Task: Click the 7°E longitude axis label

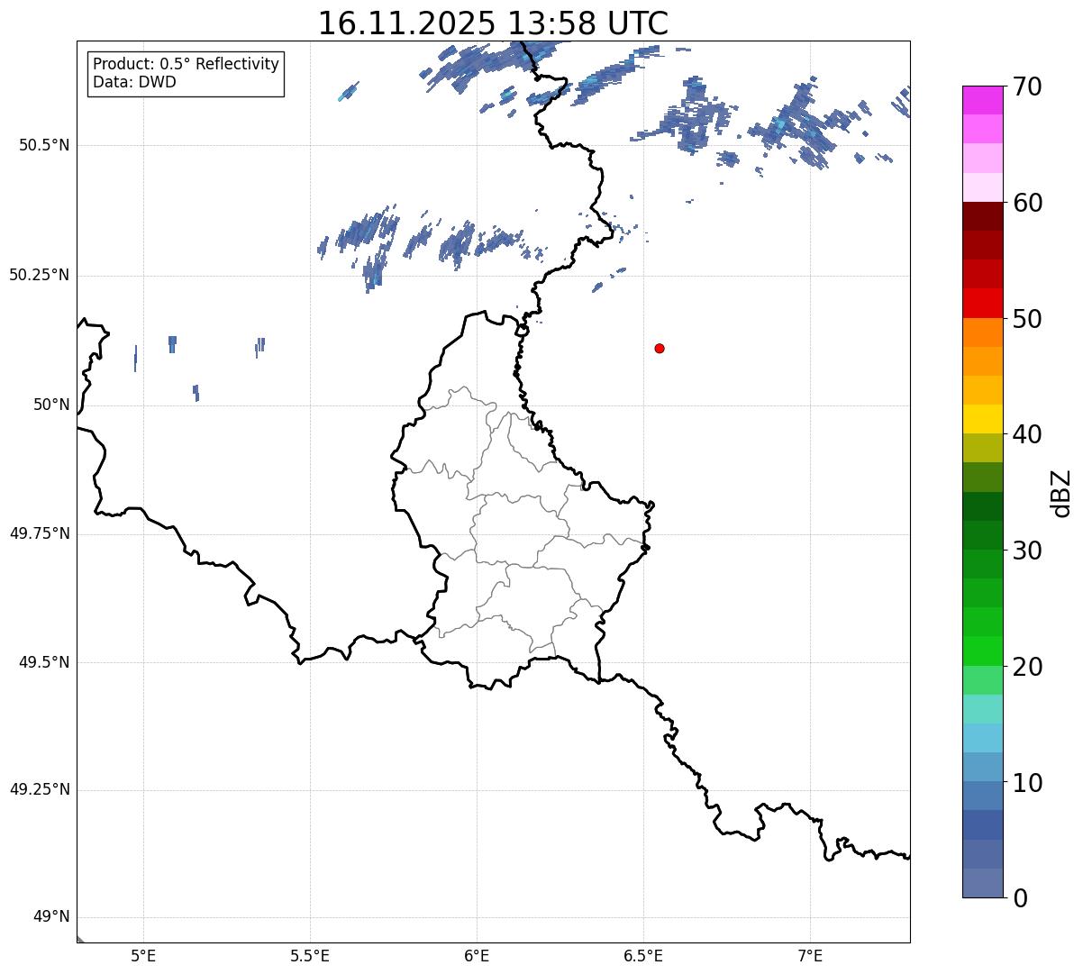Action: [810, 955]
